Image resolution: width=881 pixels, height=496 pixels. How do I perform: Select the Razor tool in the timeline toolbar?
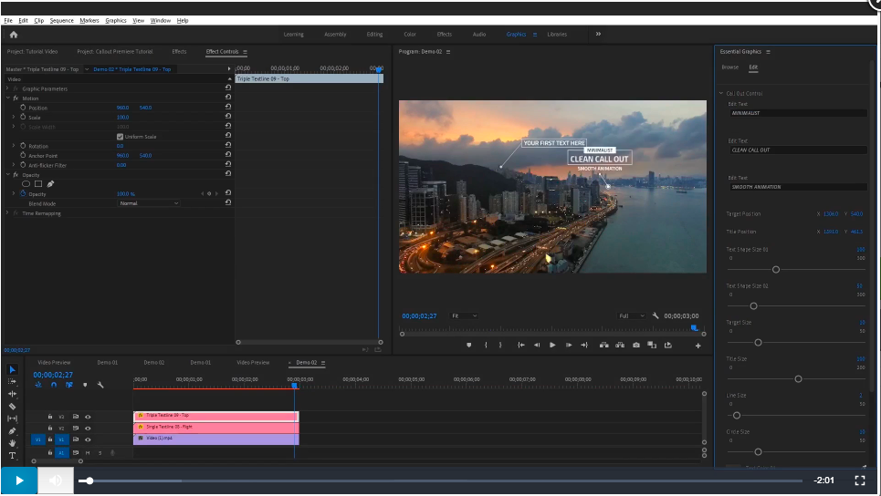[x=13, y=407]
